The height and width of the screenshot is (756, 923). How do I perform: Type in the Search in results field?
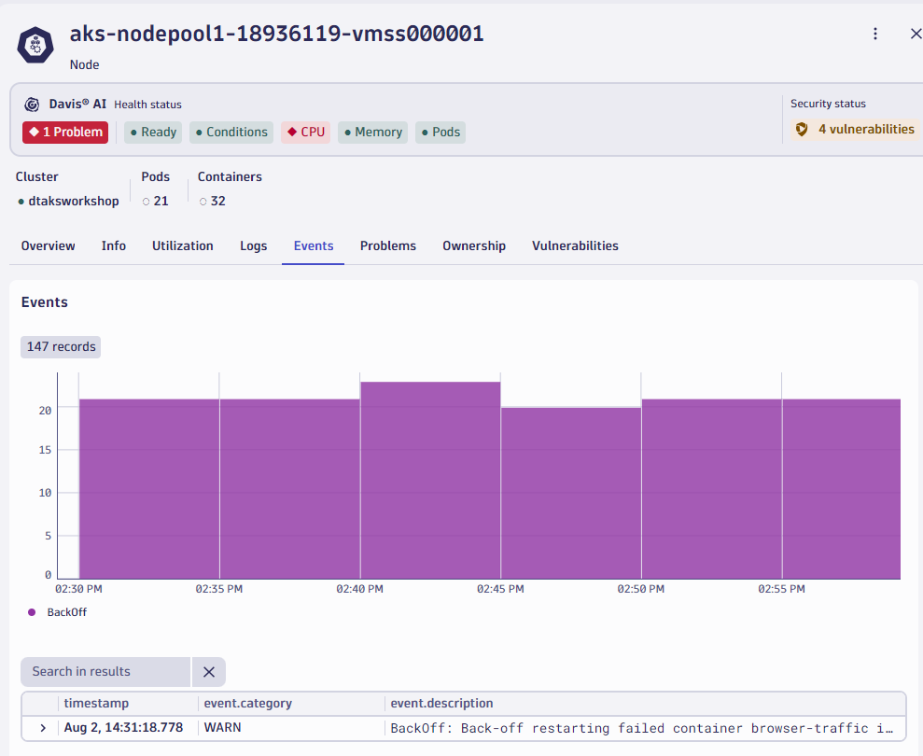pyautogui.click(x=105, y=672)
